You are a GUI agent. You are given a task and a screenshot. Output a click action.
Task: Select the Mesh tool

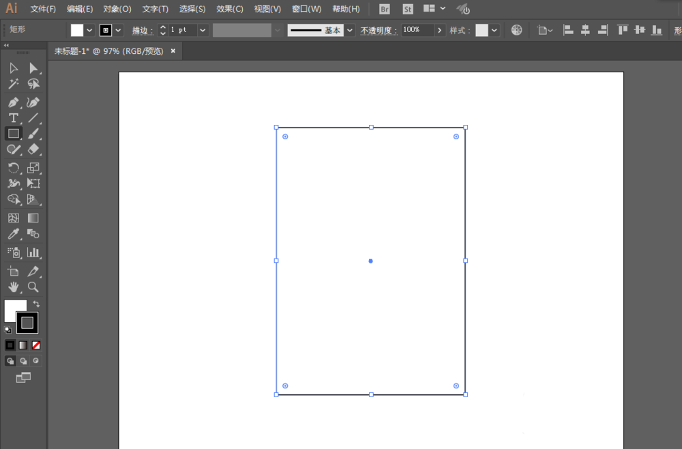pos(14,218)
